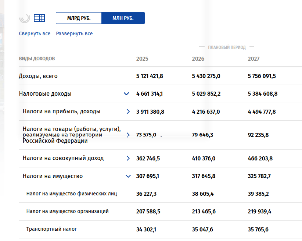
Task: Click the 2026 column header
Action: pos(198,59)
